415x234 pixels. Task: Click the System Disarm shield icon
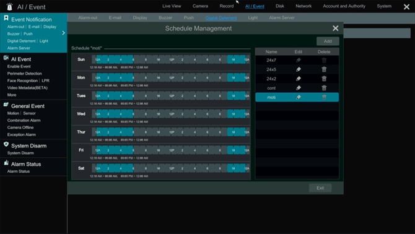(6, 144)
